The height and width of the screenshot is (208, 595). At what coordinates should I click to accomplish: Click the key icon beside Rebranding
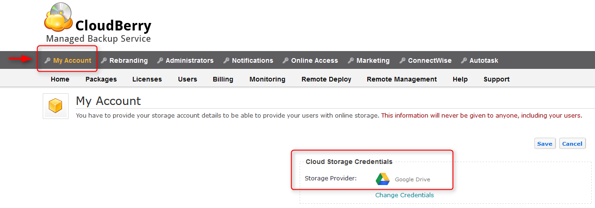[x=104, y=60]
